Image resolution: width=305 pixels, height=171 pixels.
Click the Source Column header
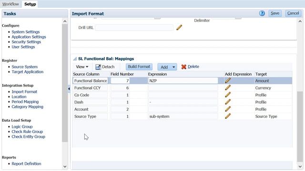86,74
